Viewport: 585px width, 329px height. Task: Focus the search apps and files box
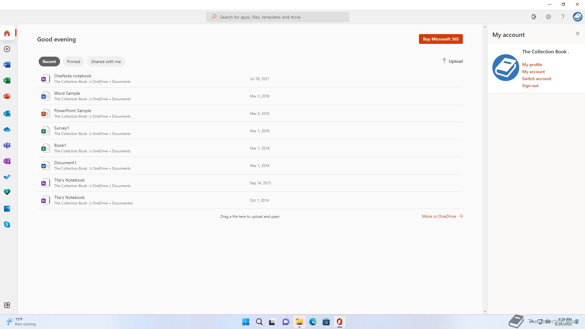[278, 17]
